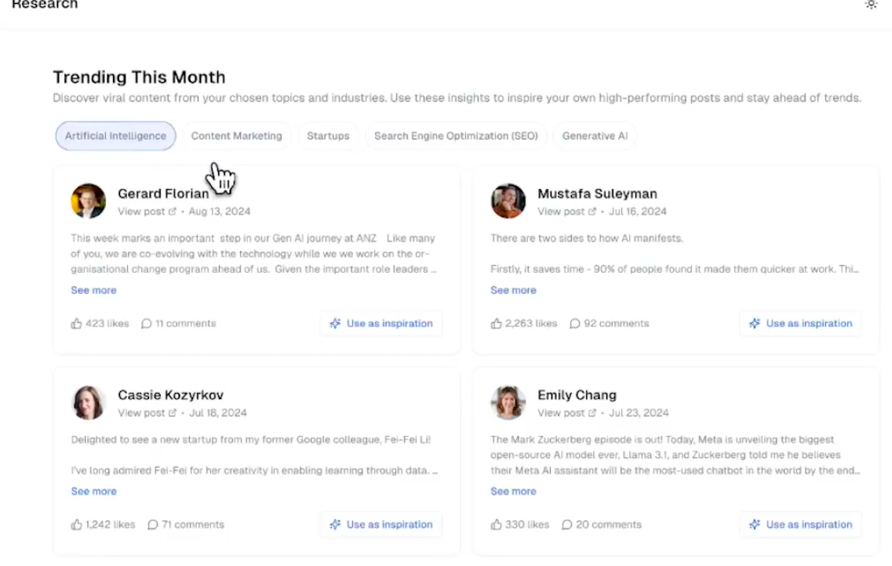The width and height of the screenshot is (892, 566).
Task: Click thumbs-up icon next to 2,263 likes
Action: click(x=496, y=323)
